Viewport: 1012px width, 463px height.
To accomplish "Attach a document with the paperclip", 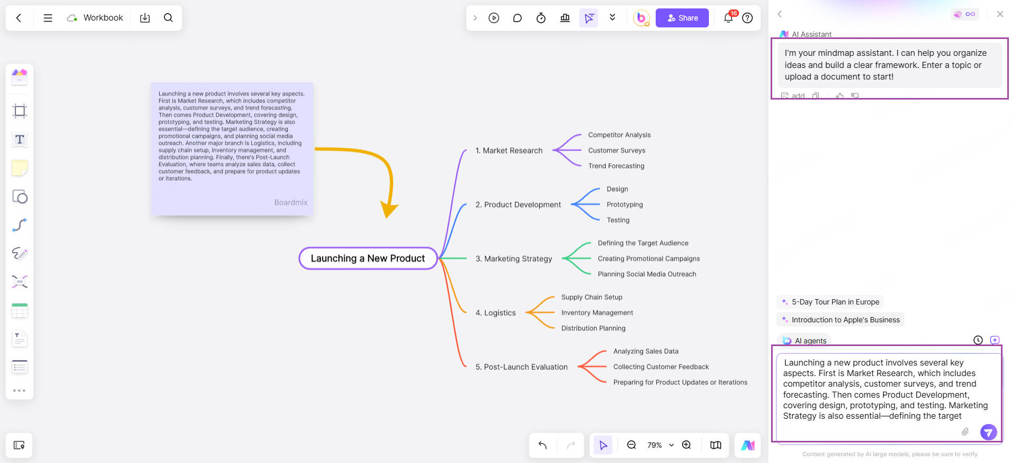I will (965, 432).
